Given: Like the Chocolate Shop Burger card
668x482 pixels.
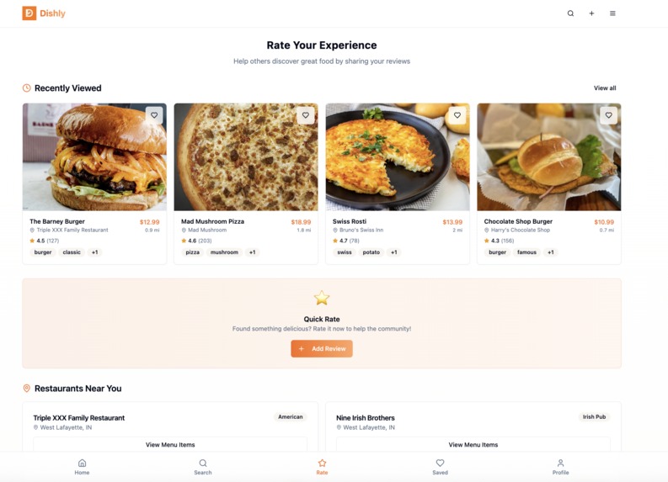Looking at the screenshot, I should 608,115.
